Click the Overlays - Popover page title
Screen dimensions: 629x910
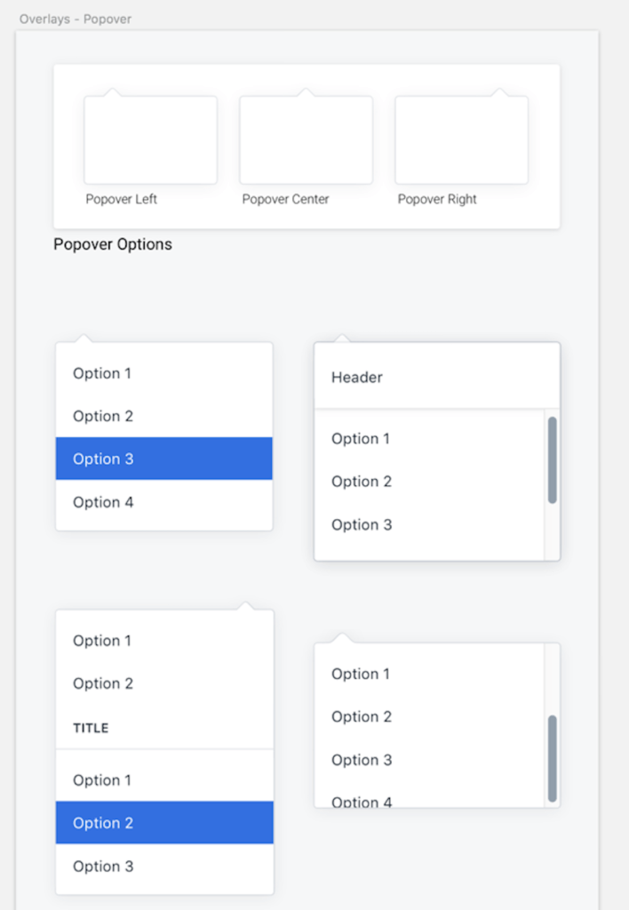pyautogui.click(x=75, y=18)
